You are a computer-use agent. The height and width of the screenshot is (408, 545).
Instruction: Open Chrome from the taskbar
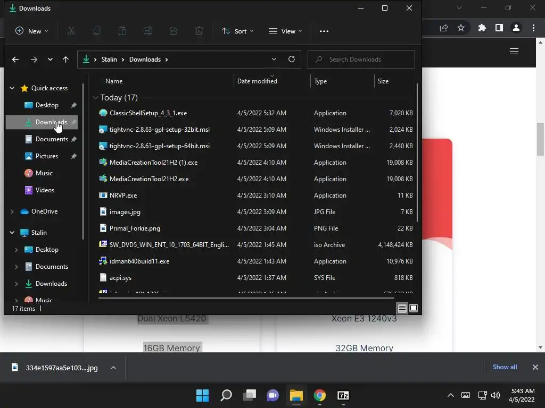pyautogui.click(x=320, y=395)
